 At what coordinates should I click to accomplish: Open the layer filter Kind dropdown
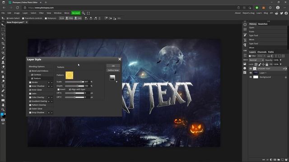coord(261,56)
